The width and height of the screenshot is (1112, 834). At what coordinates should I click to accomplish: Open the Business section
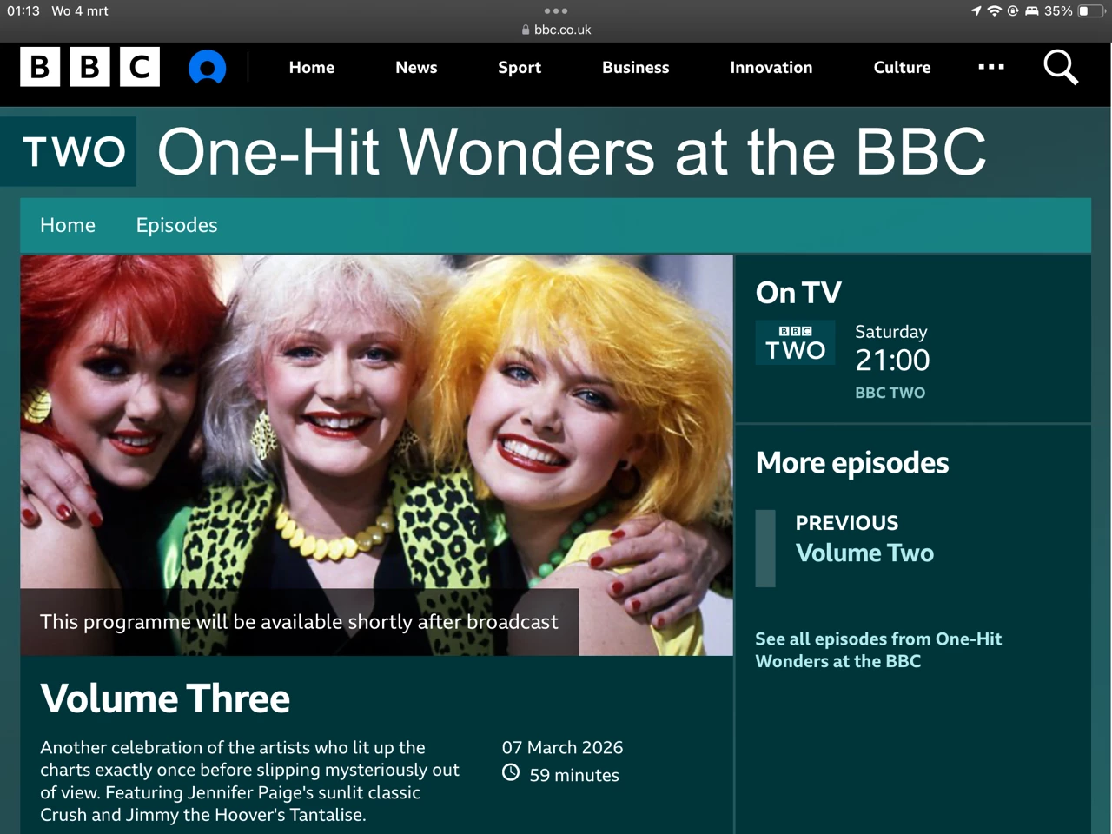[636, 67]
